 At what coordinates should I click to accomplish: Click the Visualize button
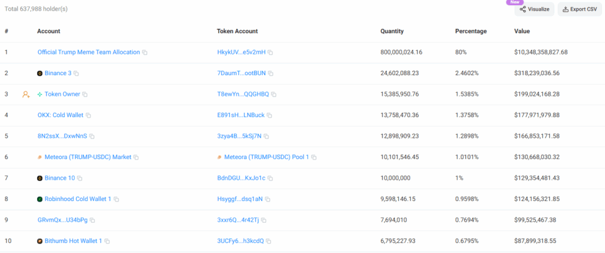point(534,9)
